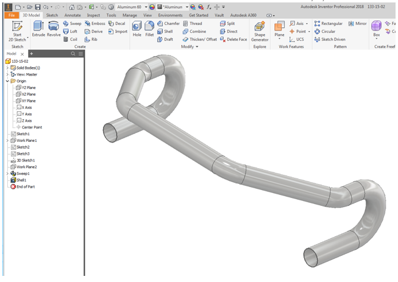
Task: Select Circular pattern tool
Action: [x=325, y=32]
